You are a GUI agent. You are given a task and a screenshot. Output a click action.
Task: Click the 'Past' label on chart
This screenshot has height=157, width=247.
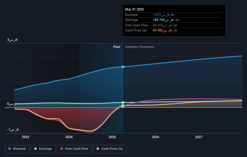pyautogui.click(x=117, y=47)
